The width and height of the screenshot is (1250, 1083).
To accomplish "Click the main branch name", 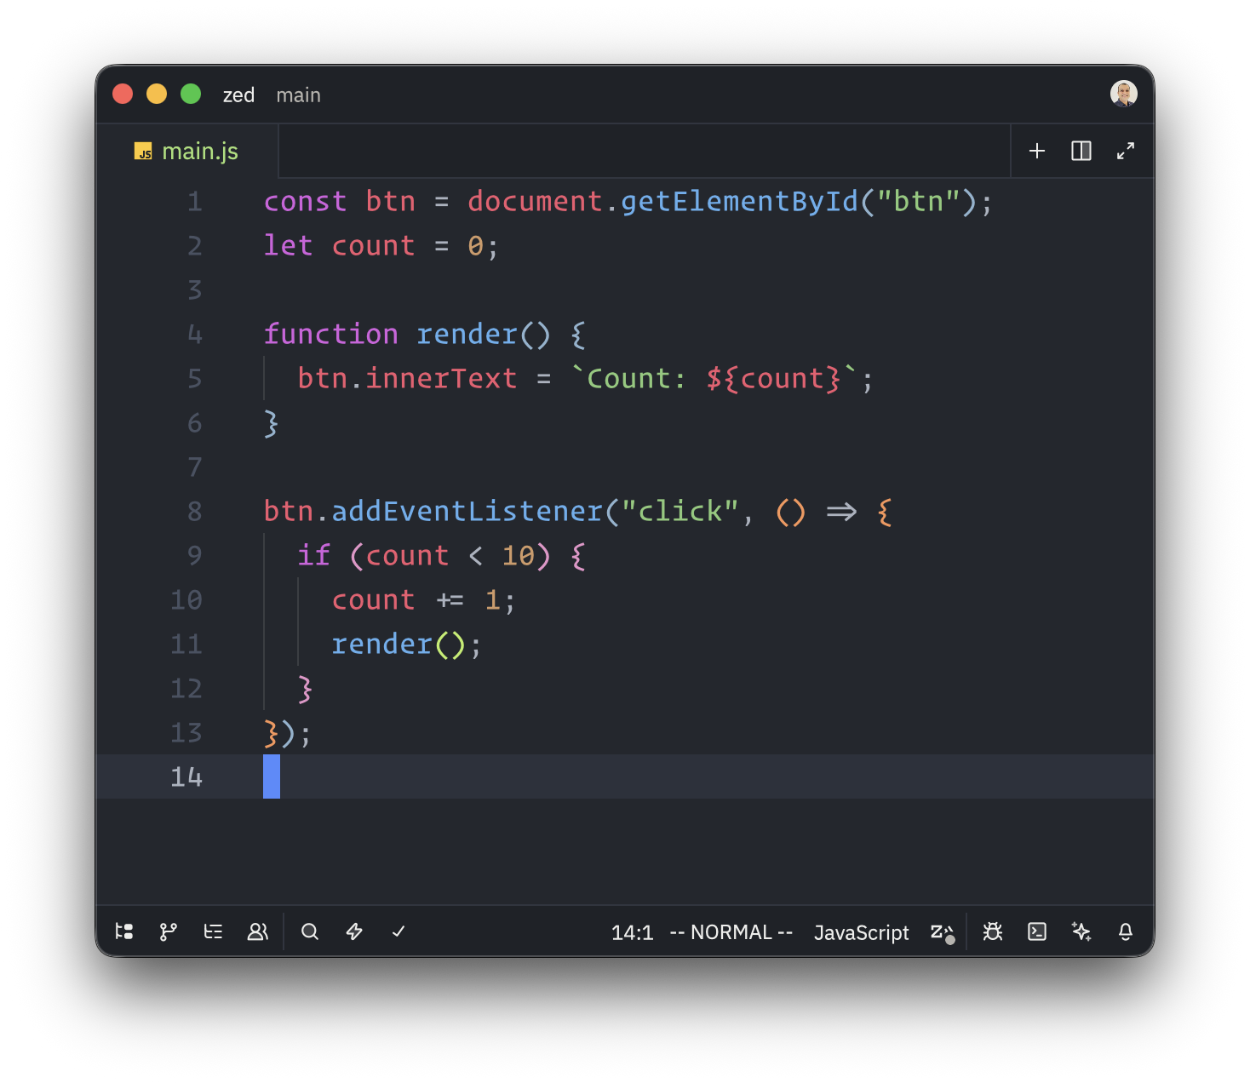I will (298, 95).
